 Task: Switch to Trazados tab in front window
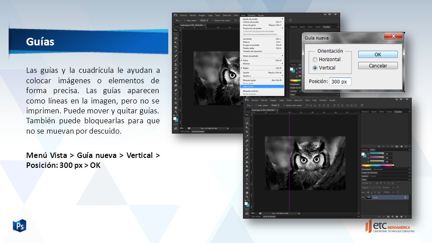click(398, 112)
